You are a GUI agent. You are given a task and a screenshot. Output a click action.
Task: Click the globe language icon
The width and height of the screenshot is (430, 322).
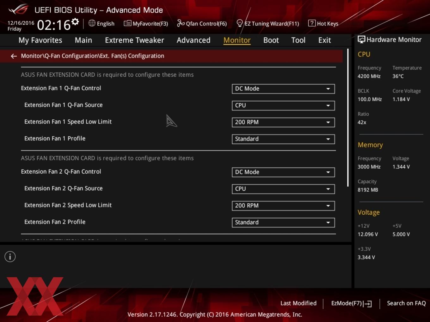[92, 23]
